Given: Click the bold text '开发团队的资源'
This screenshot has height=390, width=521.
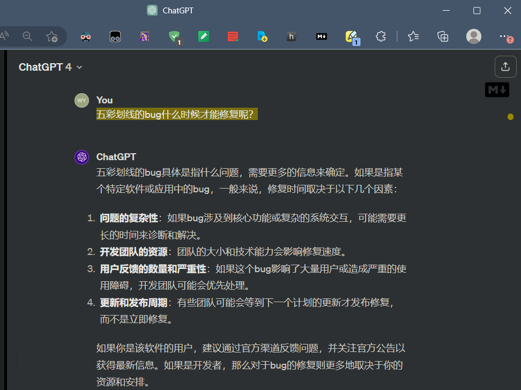Looking at the screenshot, I should click(x=133, y=252).
